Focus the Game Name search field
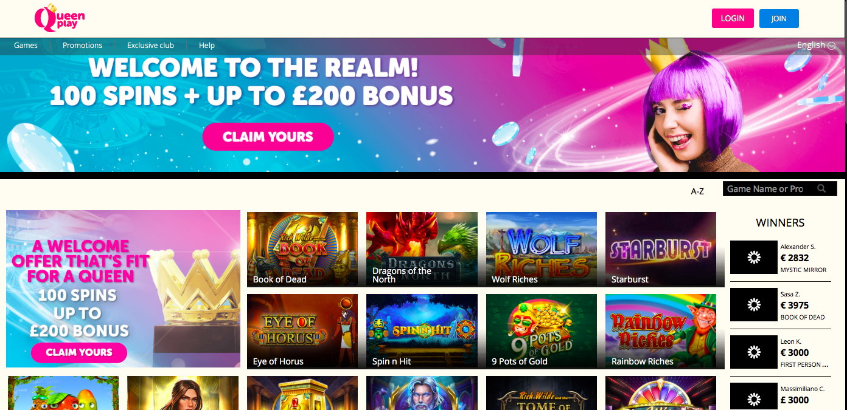The width and height of the screenshot is (847, 410). point(768,189)
